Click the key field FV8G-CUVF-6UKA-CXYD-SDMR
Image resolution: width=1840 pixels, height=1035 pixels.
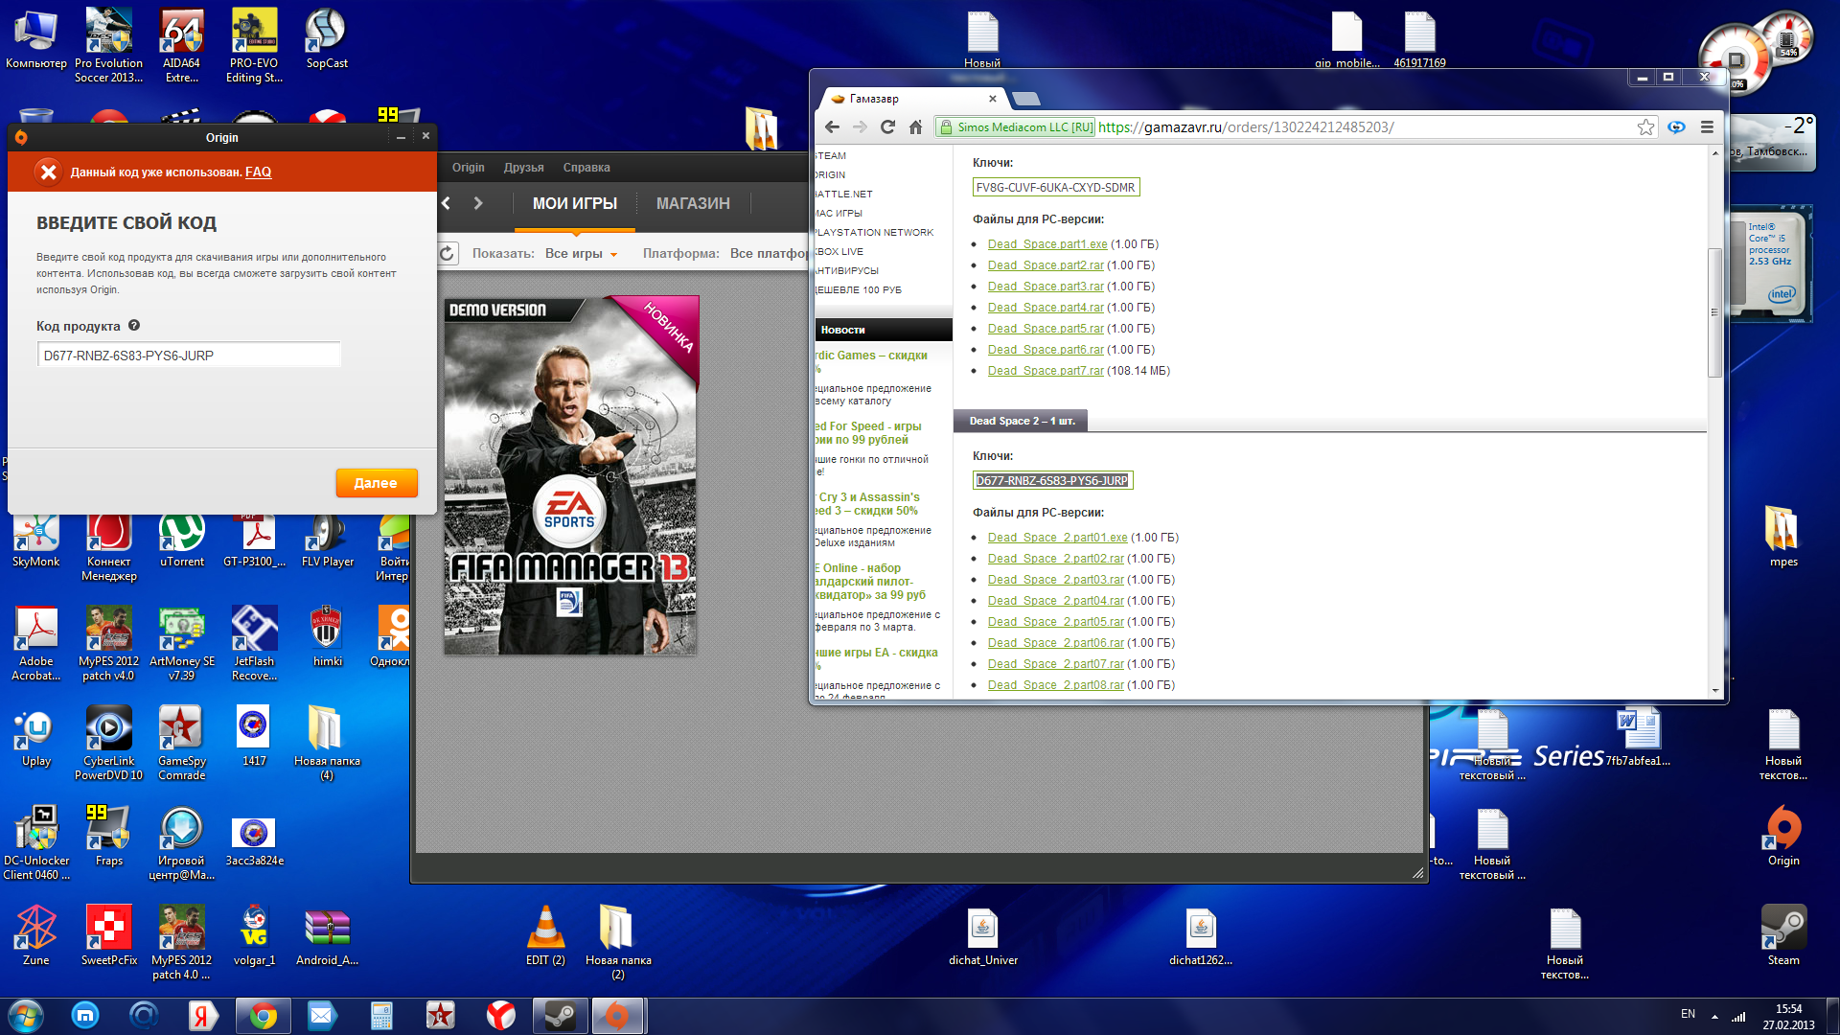click(x=1055, y=188)
